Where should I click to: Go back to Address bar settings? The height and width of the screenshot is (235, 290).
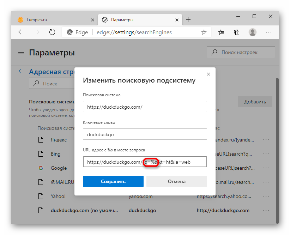[21, 71]
